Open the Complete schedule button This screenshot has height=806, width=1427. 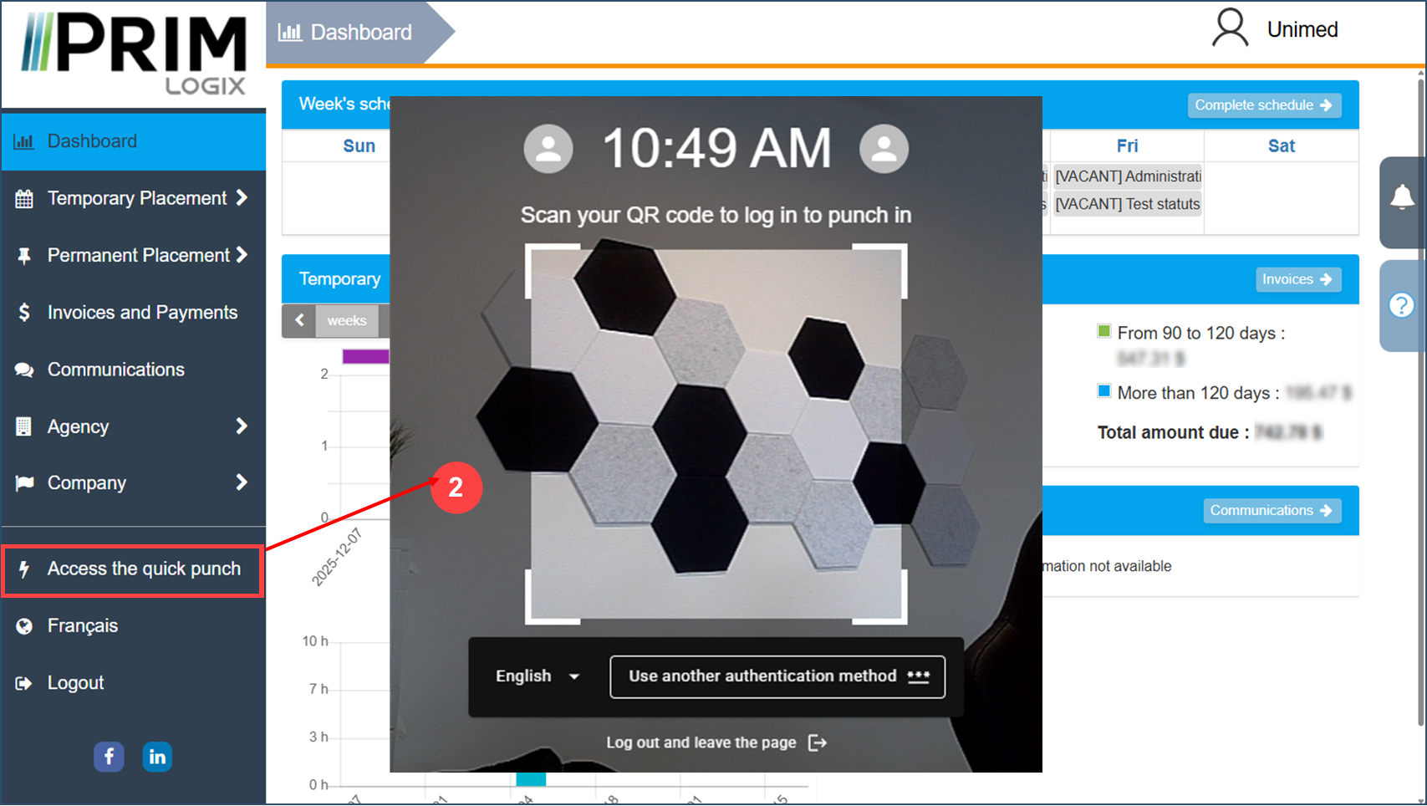(x=1264, y=105)
